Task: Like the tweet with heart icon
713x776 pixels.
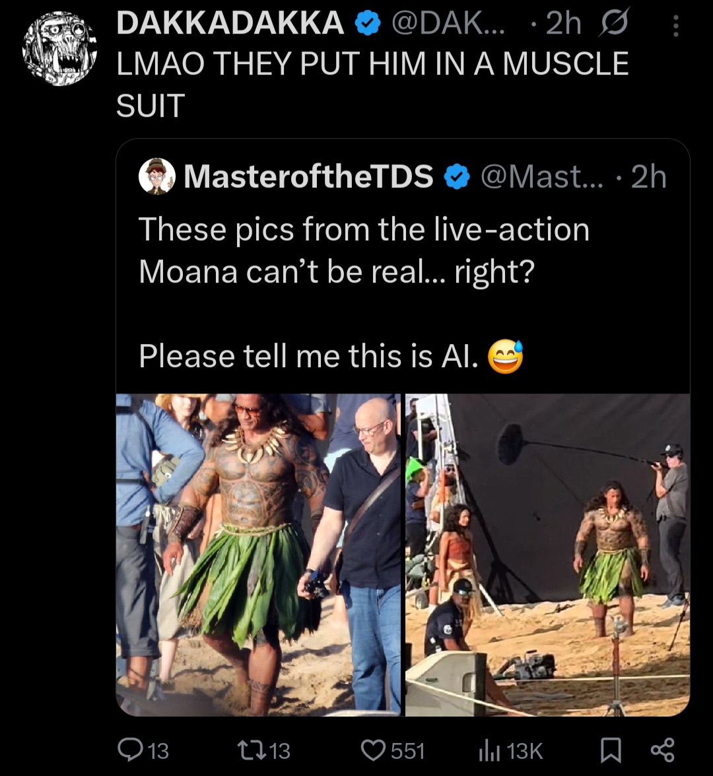Action: [x=375, y=750]
